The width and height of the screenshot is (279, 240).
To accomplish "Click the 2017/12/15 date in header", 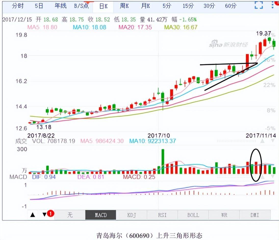I will tap(17, 19).
